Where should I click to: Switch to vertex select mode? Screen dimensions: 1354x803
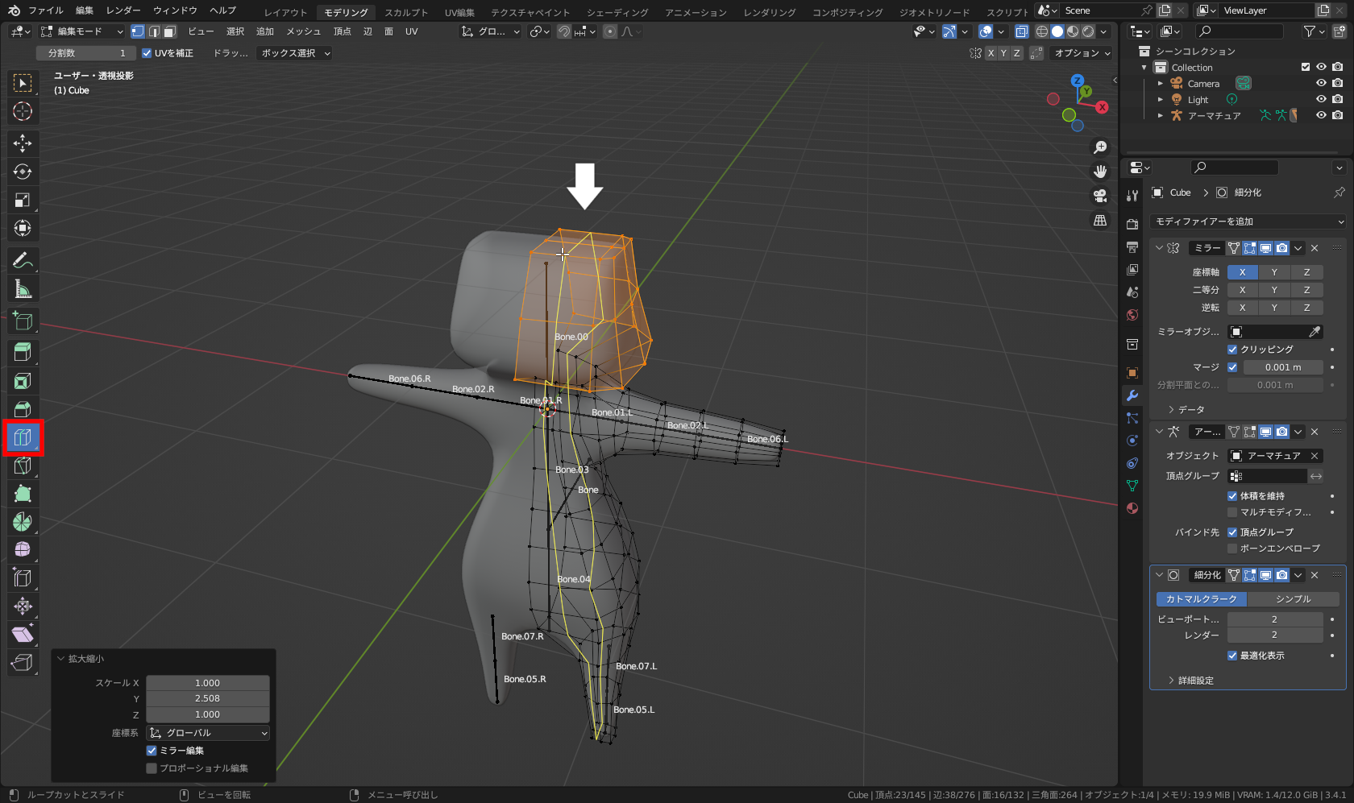[138, 31]
